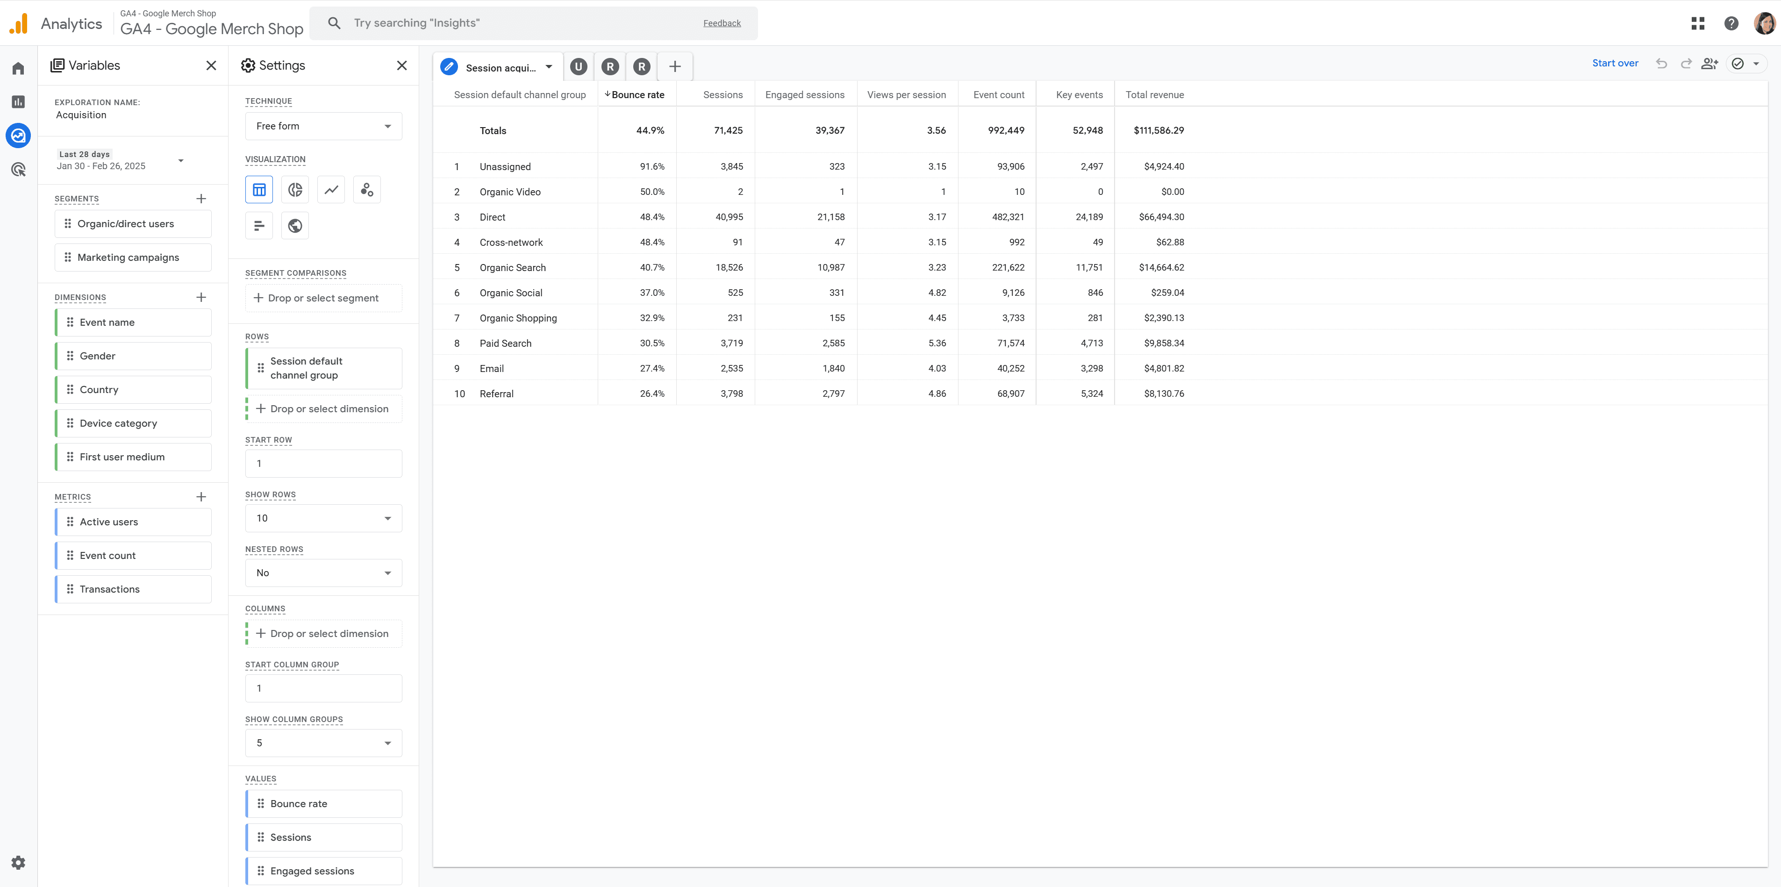The image size is (1781, 887).
Task: Click the undo arrow icon
Action: [x=1661, y=64]
